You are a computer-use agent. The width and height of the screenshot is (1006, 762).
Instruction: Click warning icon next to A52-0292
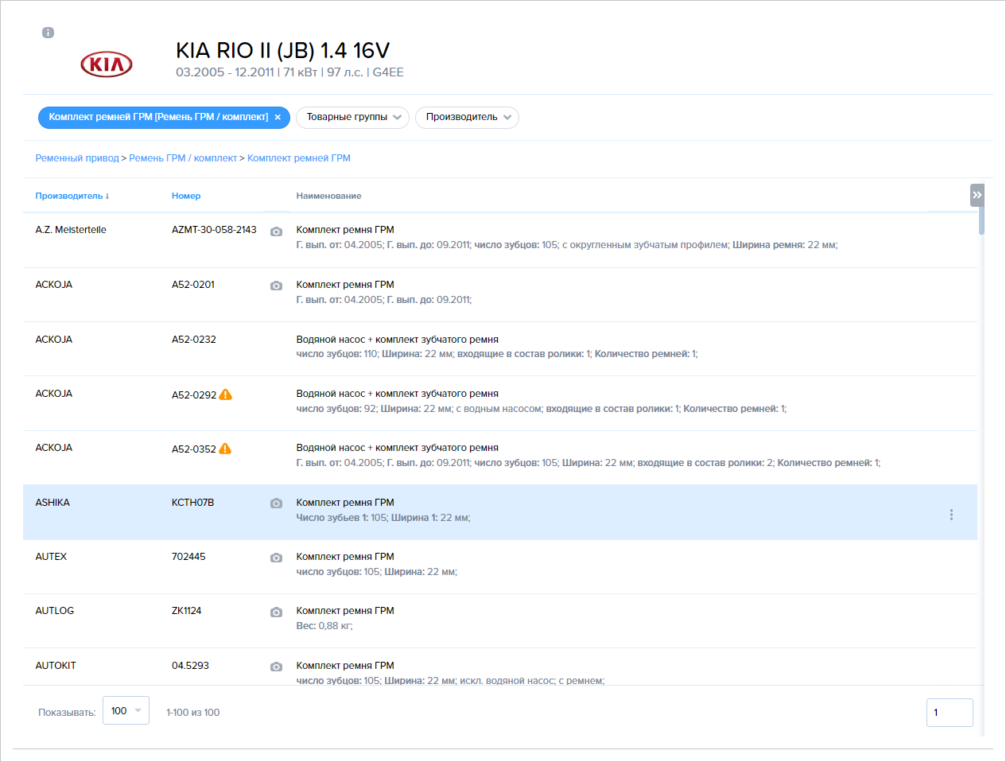pos(226,395)
